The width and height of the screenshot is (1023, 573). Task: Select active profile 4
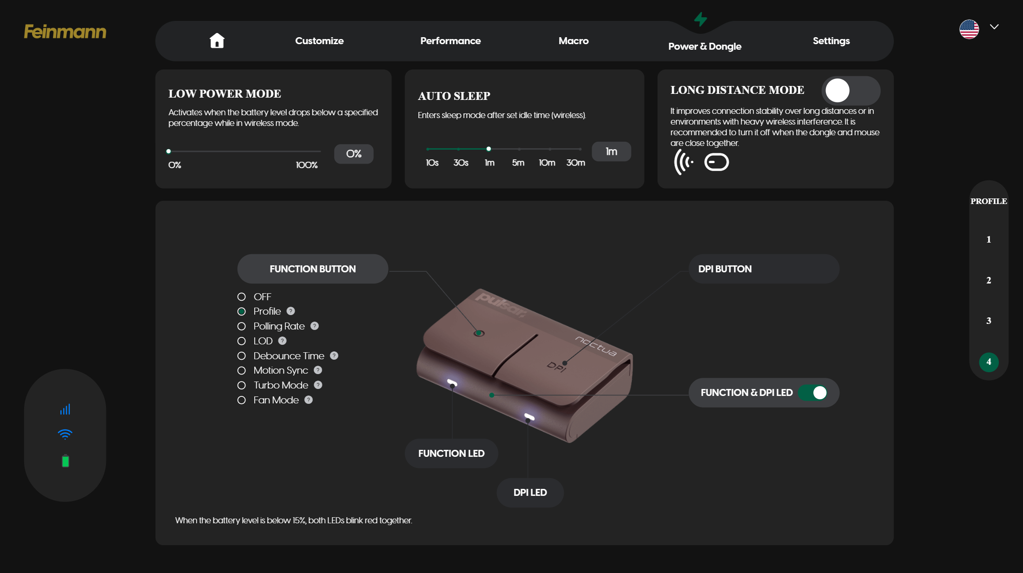pos(989,362)
